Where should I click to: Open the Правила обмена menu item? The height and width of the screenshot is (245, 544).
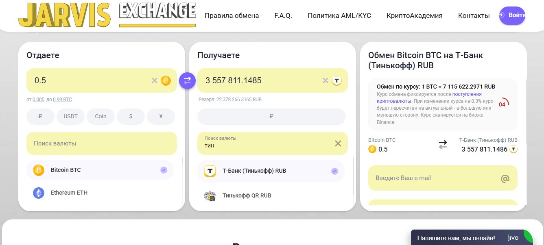point(232,15)
